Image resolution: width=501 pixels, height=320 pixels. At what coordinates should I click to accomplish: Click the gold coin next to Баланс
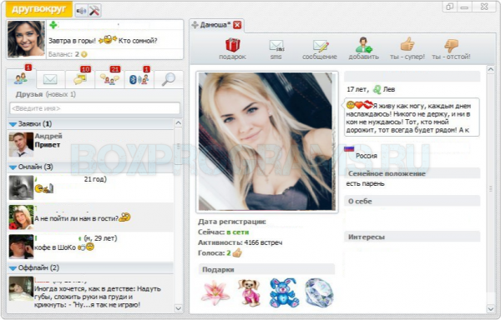point(84,54)
